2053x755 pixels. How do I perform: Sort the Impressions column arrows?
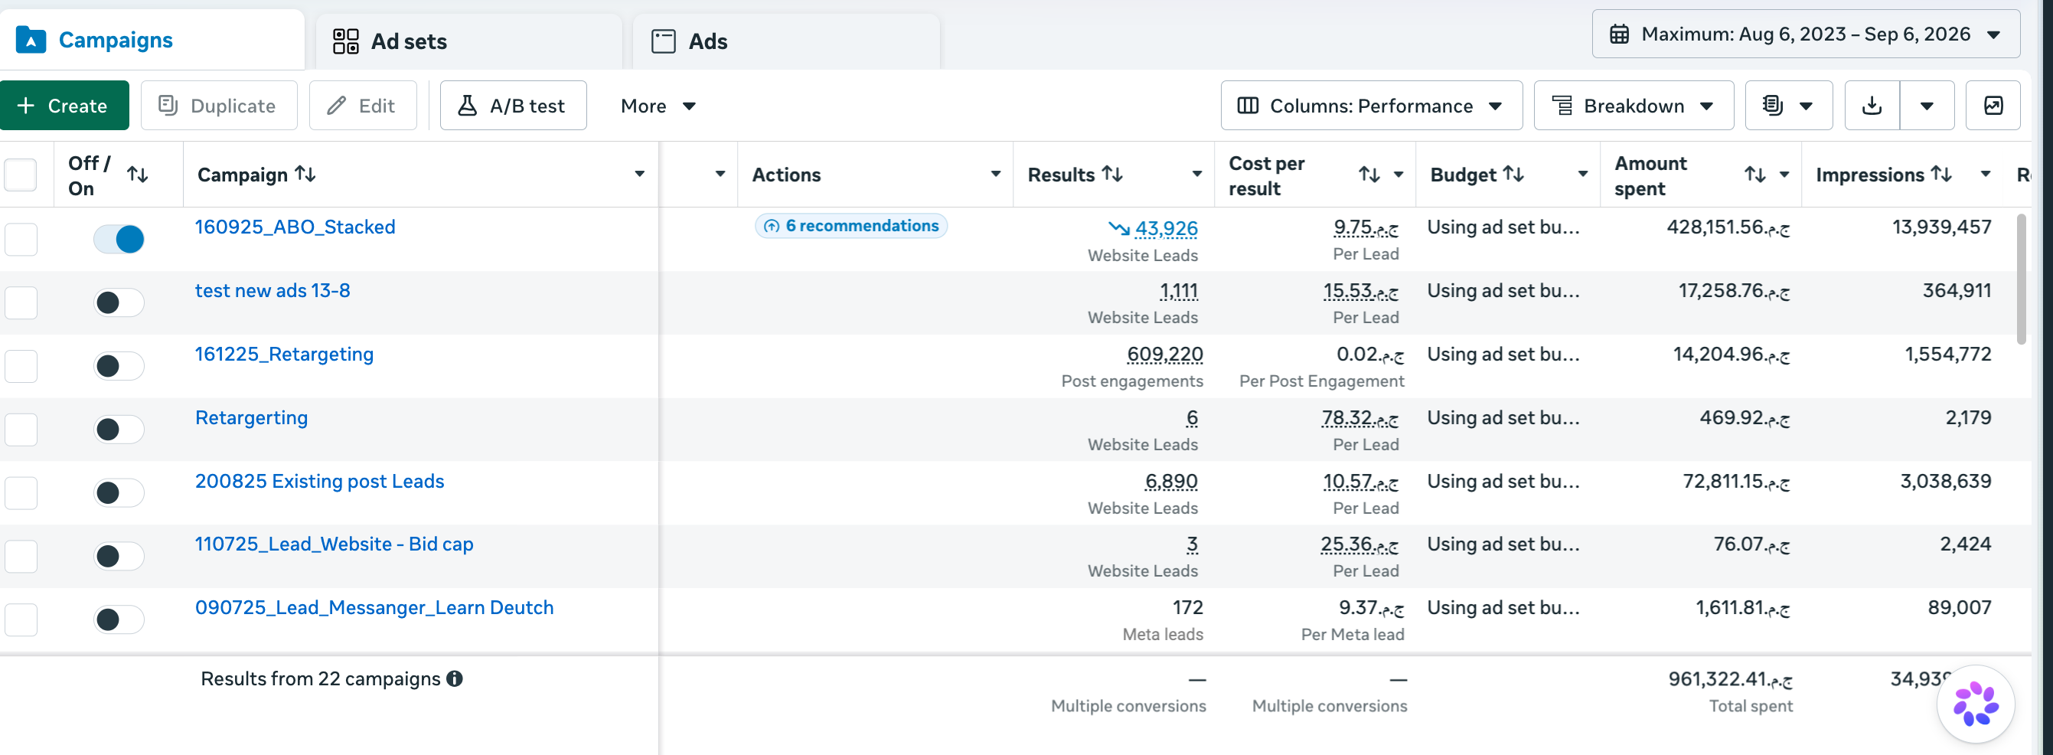pyautogui.click(x=1941, y=174)
